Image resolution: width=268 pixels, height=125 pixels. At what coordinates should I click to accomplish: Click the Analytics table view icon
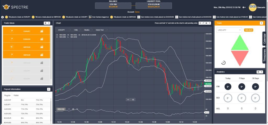258,72
